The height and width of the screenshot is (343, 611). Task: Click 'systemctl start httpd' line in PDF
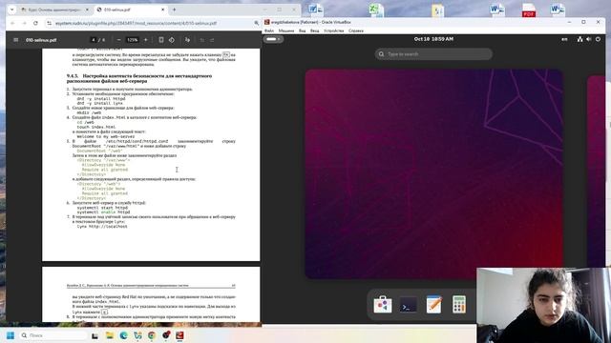click(102, 208)
